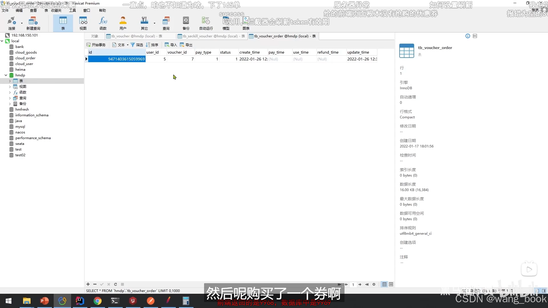The height and width of the screenshot is (308, 548).
Task: Collapse the hmdp database tree node
Action: click(x=6, y=75)
